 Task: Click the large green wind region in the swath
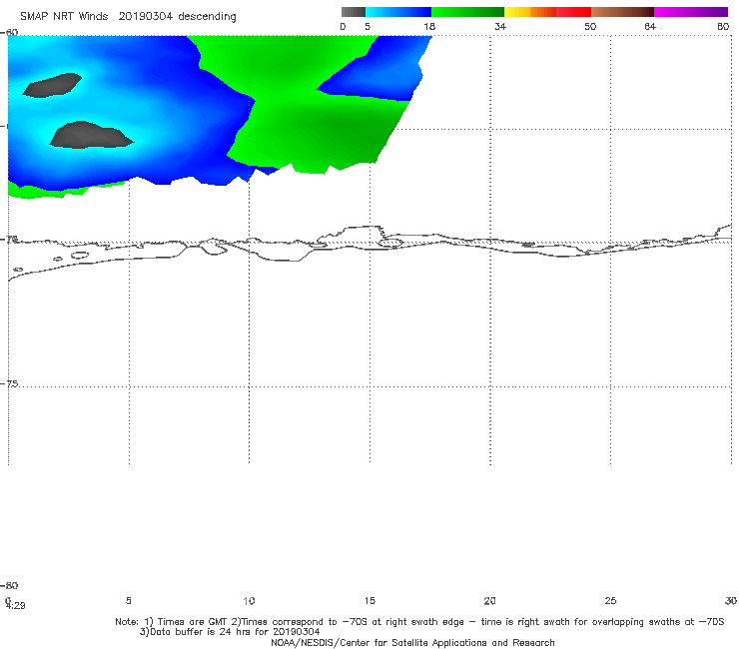click(x=302, y=109)
